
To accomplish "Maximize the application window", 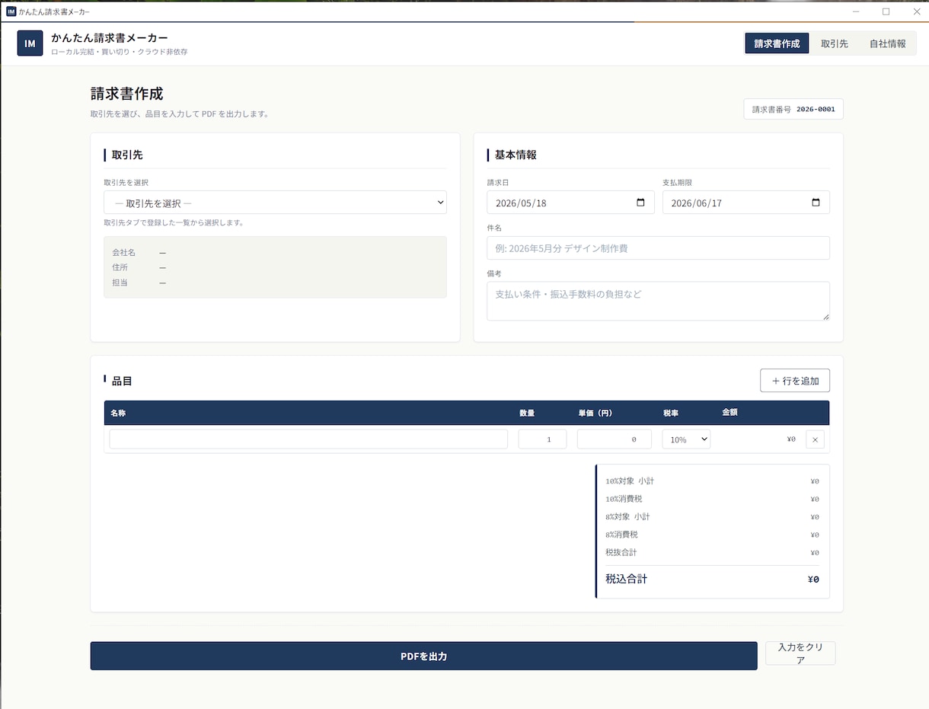I will point(886,11).
